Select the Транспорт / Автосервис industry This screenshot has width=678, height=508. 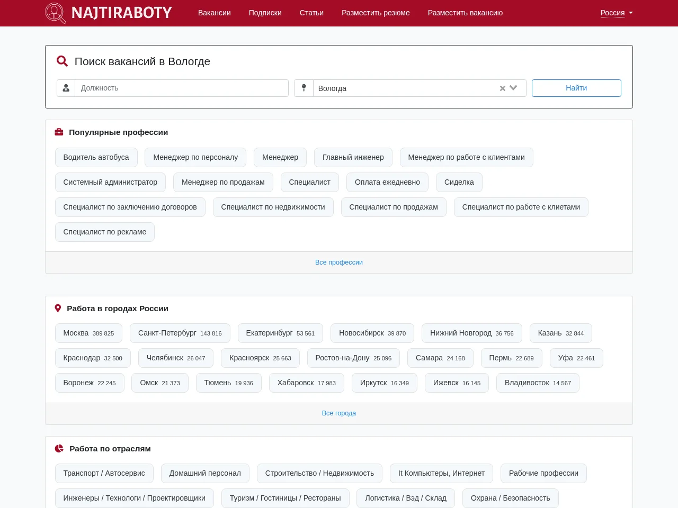point(104,474)
